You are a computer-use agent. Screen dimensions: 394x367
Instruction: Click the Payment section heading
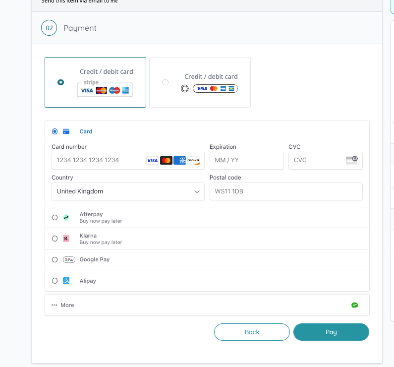point(80,28)
